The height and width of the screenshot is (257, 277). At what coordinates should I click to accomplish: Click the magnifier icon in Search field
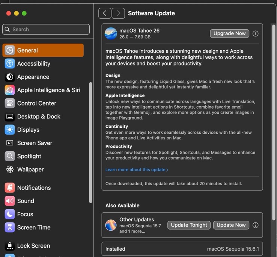pyautogui.click(x=7, y=29)
